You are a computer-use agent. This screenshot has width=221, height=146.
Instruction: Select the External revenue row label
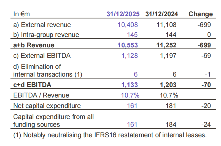(x=42, y=25)
